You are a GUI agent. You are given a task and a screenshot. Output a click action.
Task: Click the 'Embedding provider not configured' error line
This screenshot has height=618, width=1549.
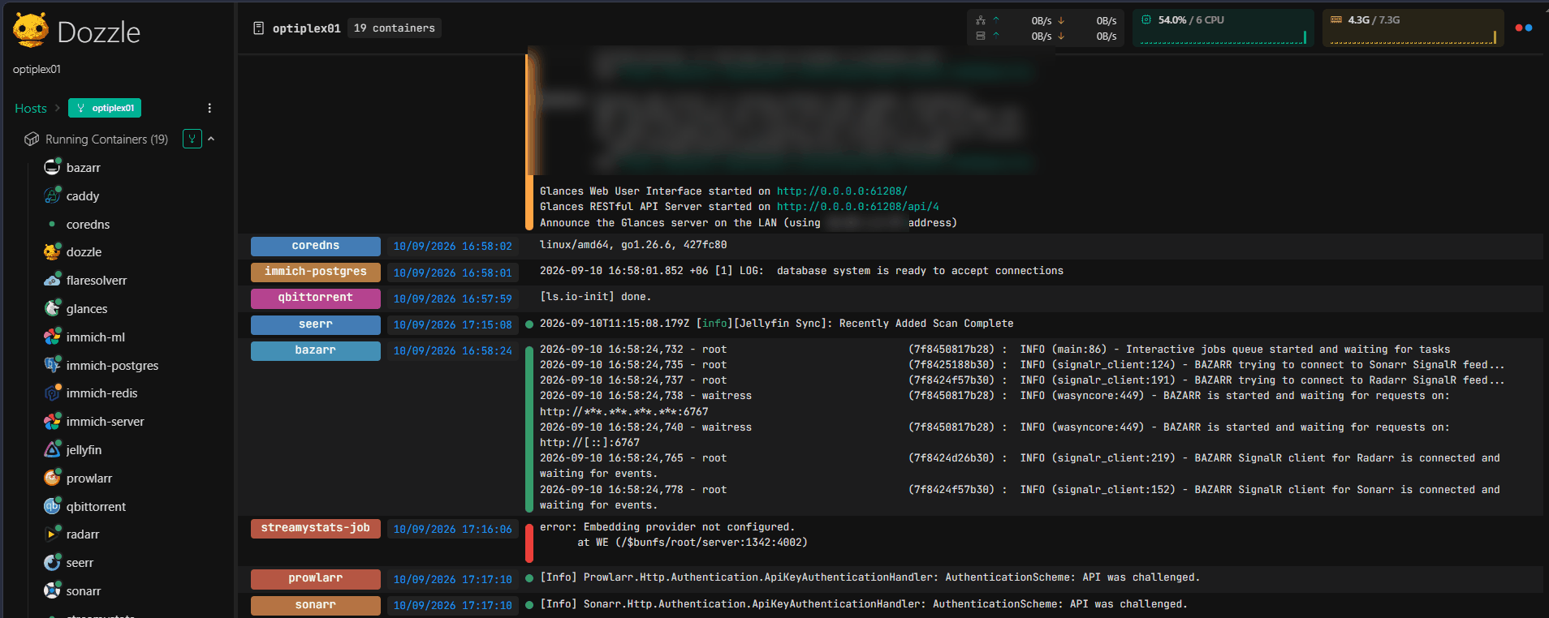(667, 527)
